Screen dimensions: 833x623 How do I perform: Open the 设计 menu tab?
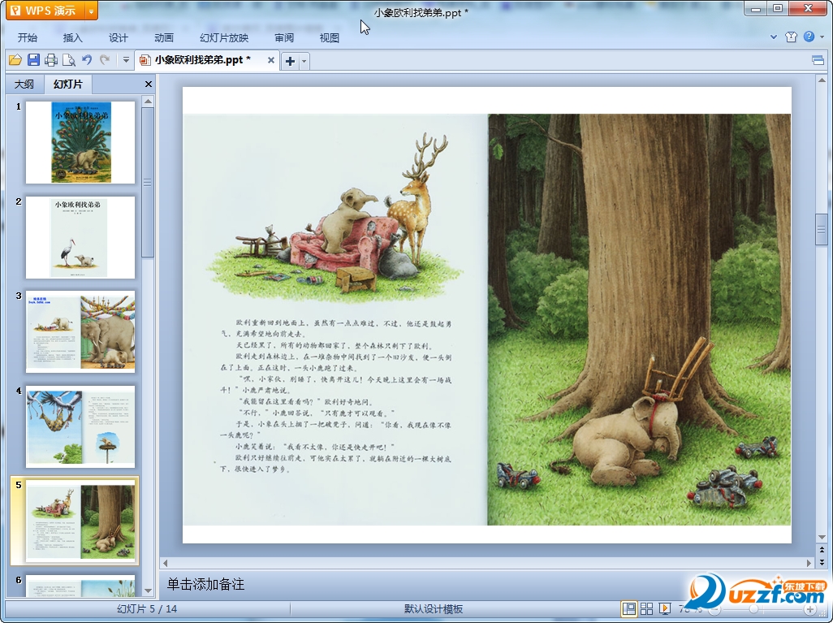(119, 37)
